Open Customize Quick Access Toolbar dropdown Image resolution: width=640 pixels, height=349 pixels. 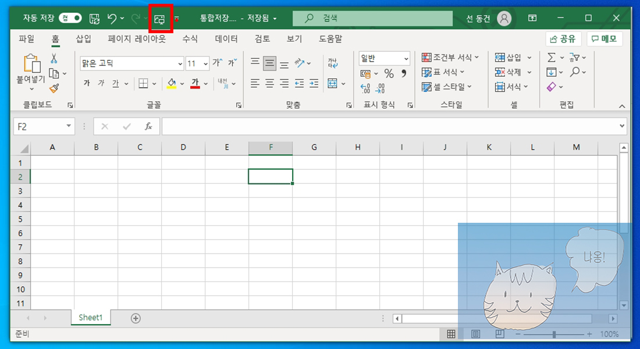(x=177, y=19)
